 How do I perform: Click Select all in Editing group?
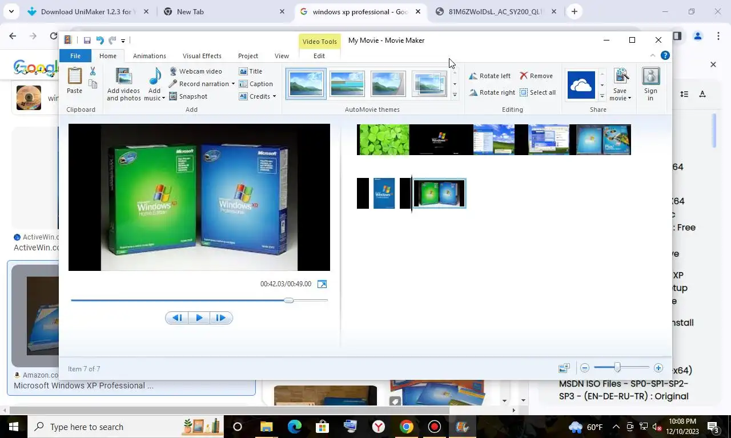(x=537, y=92)
